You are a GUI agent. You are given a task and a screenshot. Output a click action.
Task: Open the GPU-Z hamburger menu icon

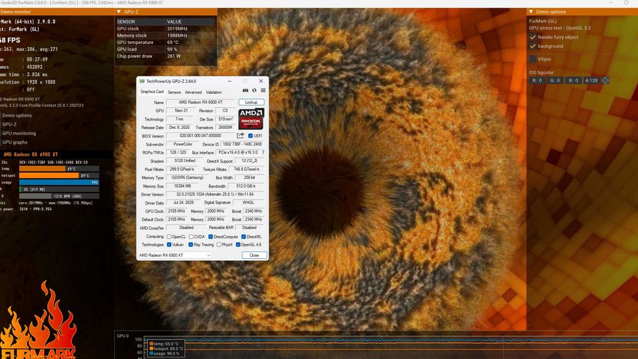coord(263,91)
